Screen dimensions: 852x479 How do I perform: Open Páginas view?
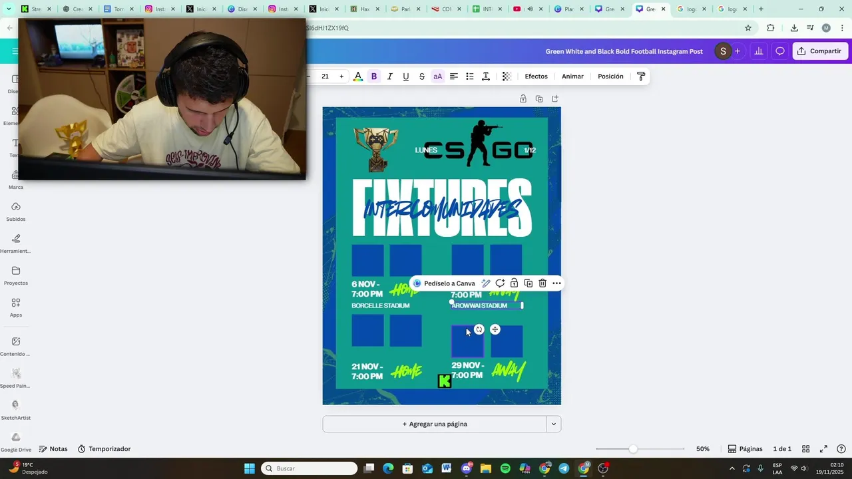point(745,449)
